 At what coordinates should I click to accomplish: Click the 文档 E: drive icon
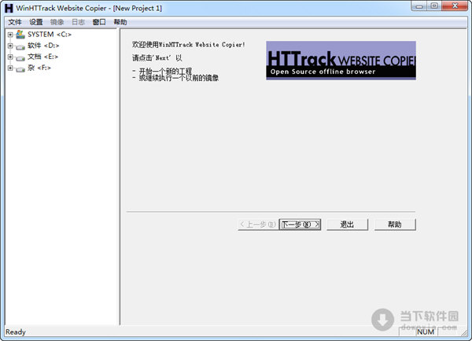tap(20, 57)
